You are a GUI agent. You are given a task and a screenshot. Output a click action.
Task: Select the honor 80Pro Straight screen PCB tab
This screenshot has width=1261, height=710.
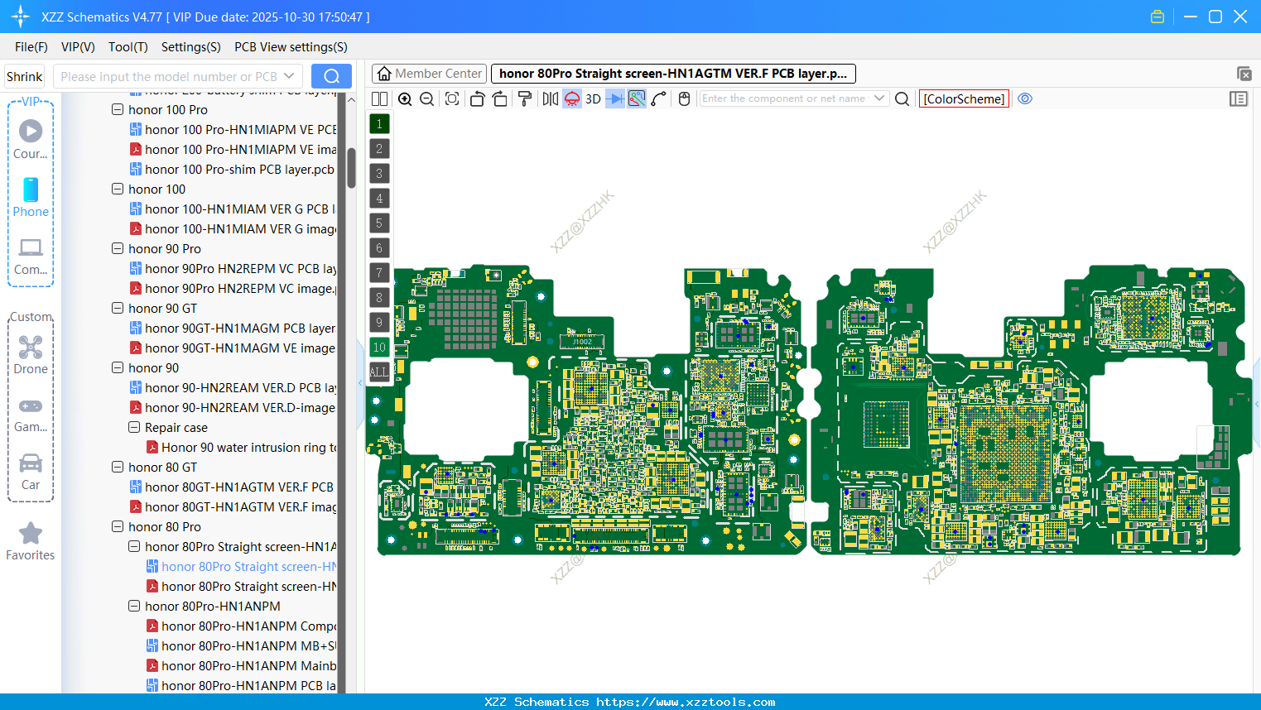click(x=673, y=74)
